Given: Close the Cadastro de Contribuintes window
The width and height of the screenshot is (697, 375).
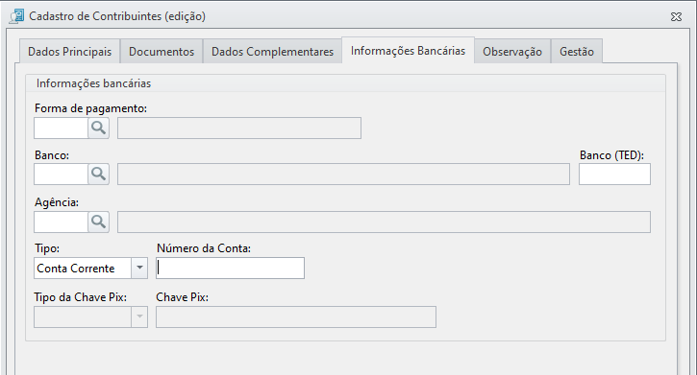Looking at the screenshot, I should pyautogui.click(x=676, y=17).
